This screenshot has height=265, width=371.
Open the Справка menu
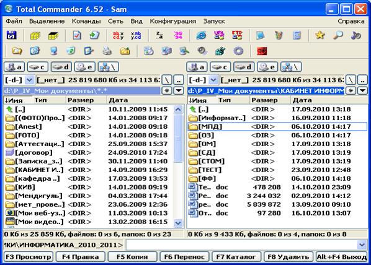pos(351,21)
